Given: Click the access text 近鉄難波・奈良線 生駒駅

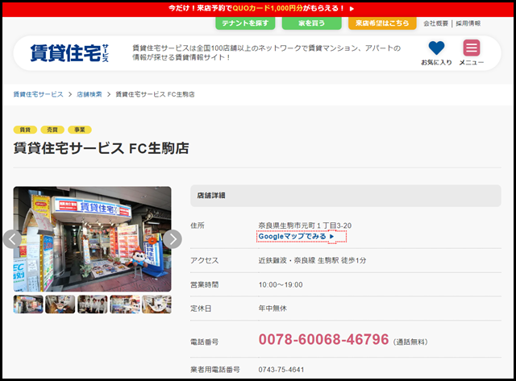Looking at the screenshot, I should (298, 260).
